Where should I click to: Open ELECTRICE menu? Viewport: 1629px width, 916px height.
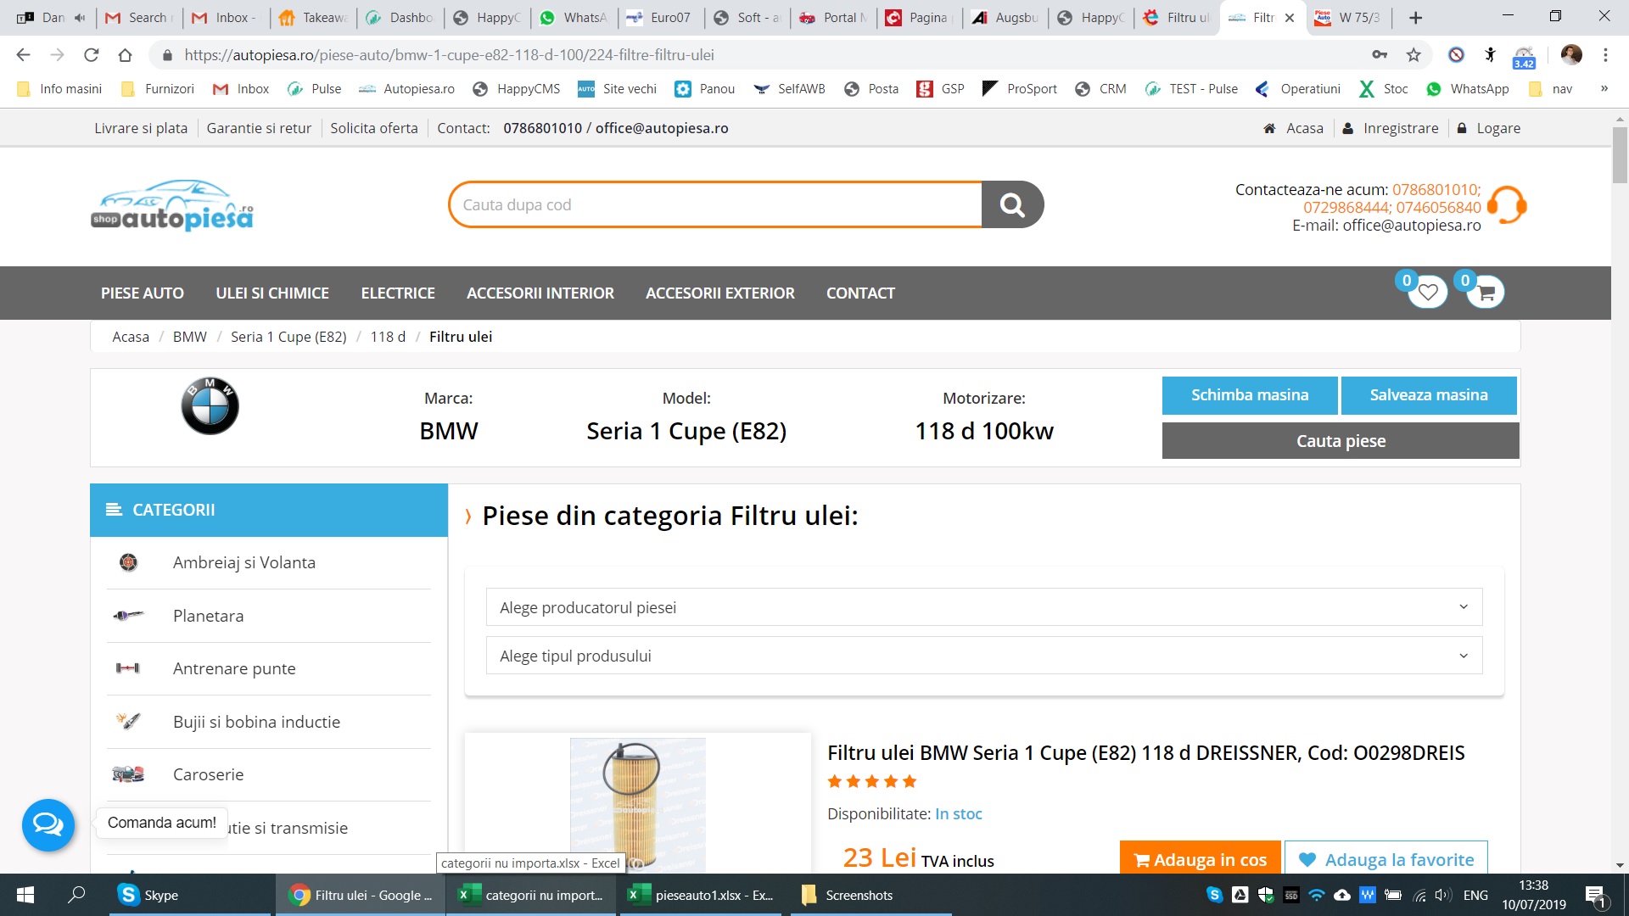pyautogui.click(x=398, y=293)
